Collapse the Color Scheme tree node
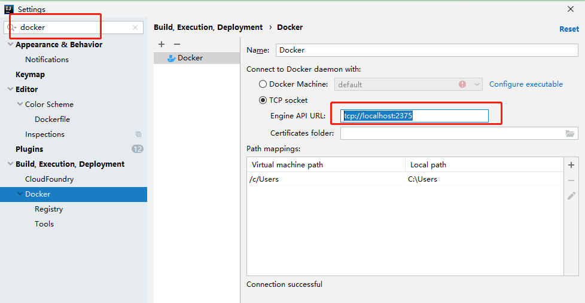 20,104
